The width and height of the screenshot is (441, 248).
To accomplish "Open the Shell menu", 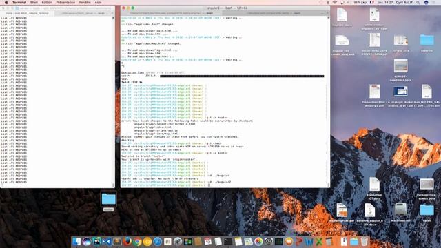I will pyautogui.click(x=34, y=3).
